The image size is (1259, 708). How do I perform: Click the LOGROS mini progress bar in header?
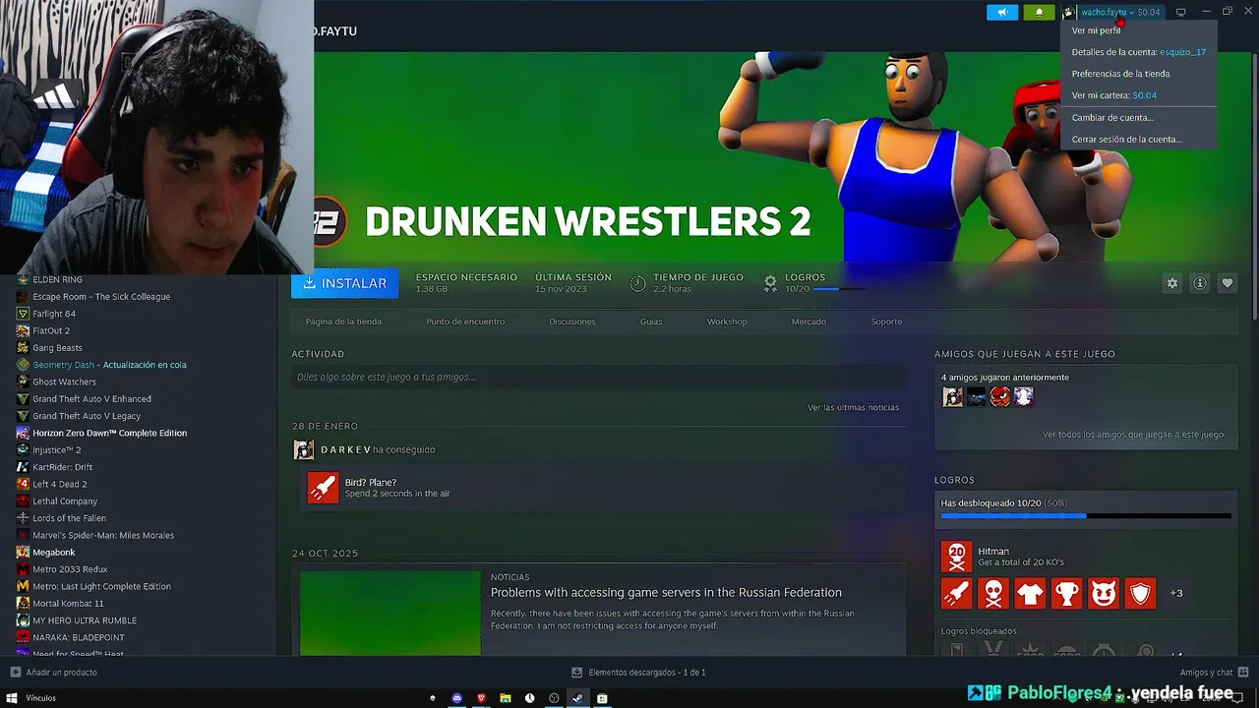point(839,289)
